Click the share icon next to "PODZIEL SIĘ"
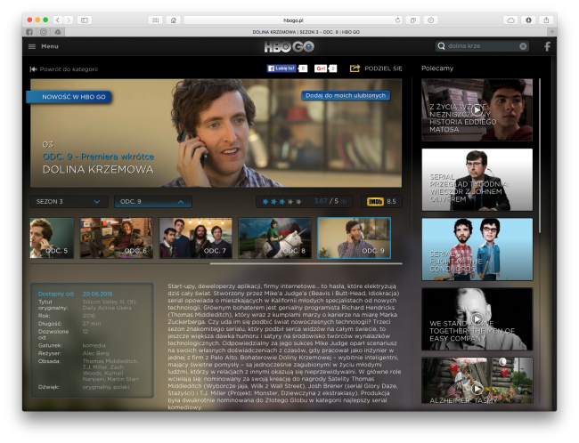This screenshot has height=443, width=579. pyautogui.click(x=355, y=68)
